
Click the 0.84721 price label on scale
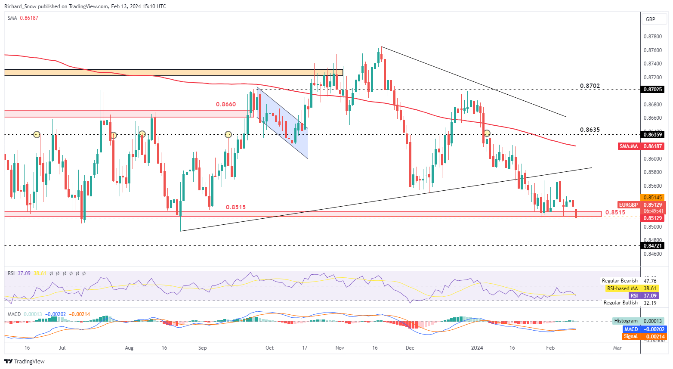pos(653,246)
